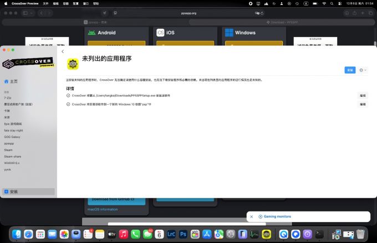Toggle the Safari sidebar button
Image resolution: width=377 pixels, height=243 pixels.
click(26, 13)
